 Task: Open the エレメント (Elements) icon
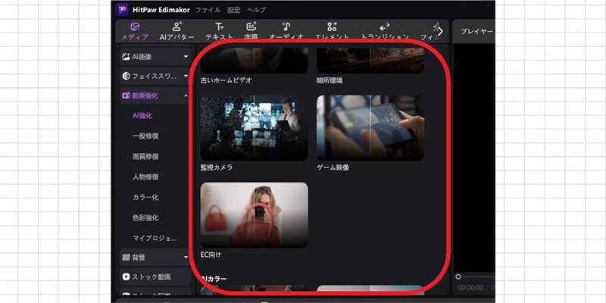click(331, 27)
